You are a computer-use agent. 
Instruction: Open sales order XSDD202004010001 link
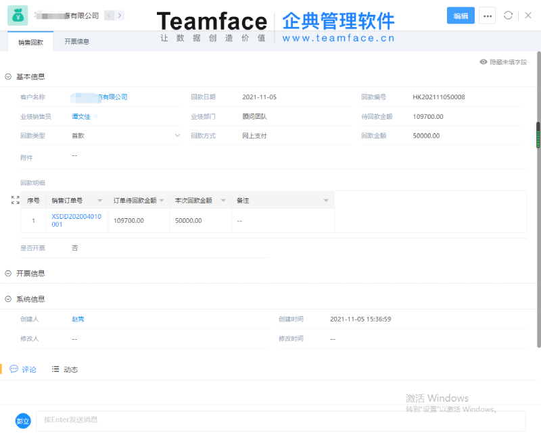76,221
